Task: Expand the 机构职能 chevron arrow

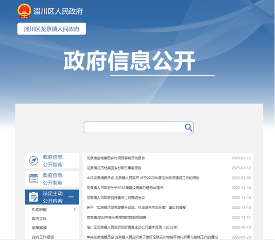Action: click(75, 210)
